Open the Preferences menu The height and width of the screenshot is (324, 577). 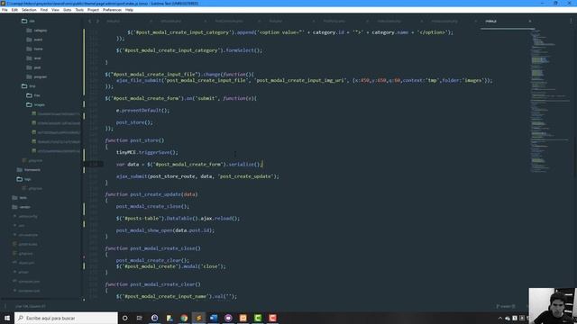coord(112,10)
